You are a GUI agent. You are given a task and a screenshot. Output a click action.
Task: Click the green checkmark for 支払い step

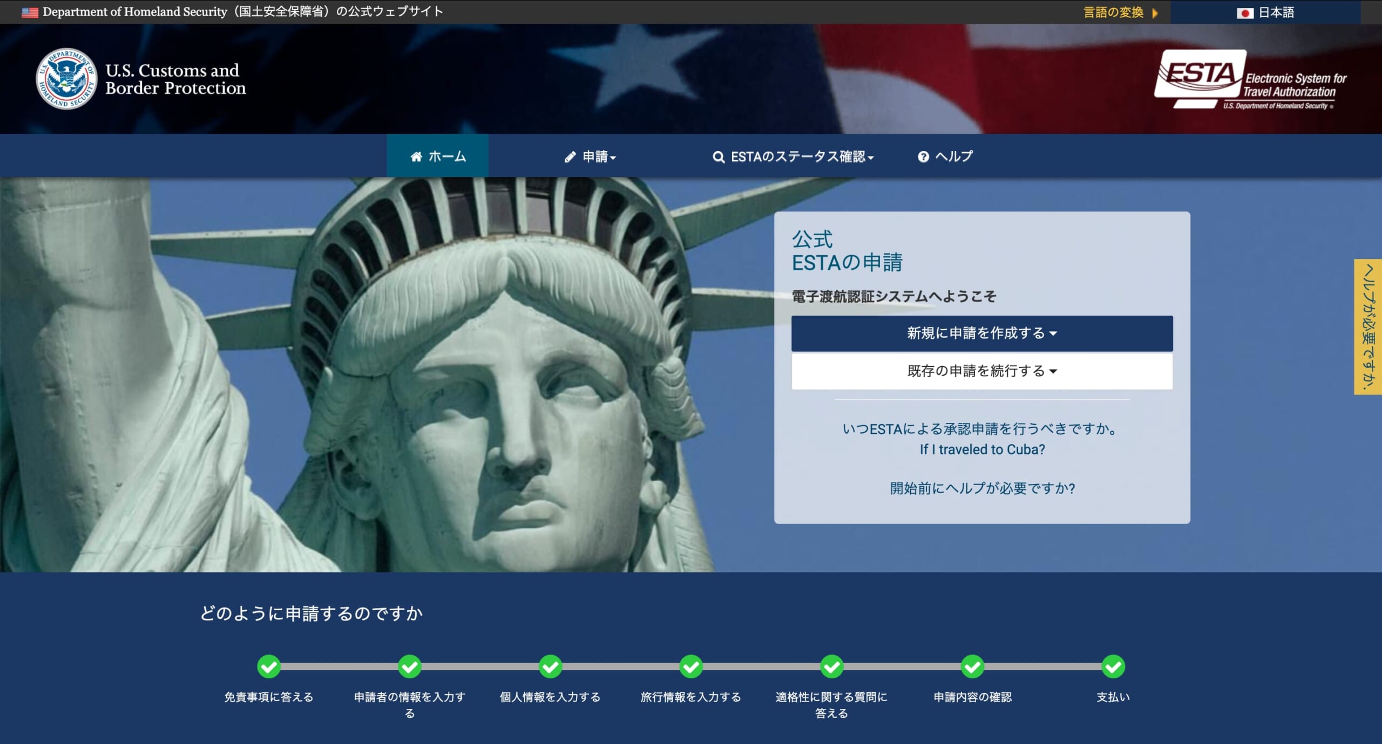click(x=1113, y=666)
